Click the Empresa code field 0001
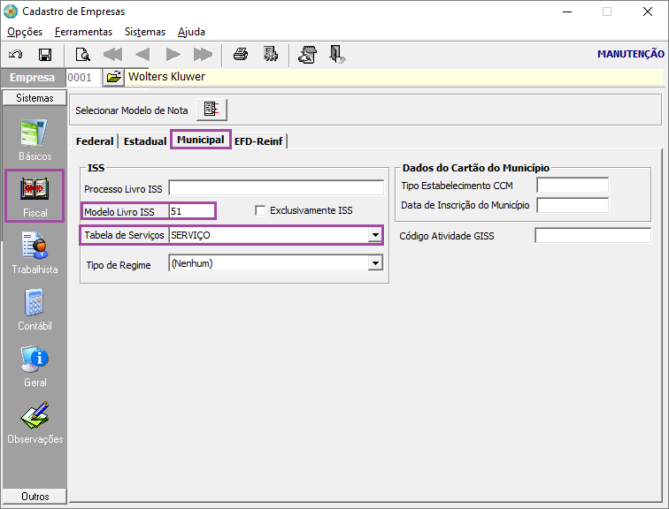Image resolution: width=669 pixels, height=509 pixels. coord(83,77)
